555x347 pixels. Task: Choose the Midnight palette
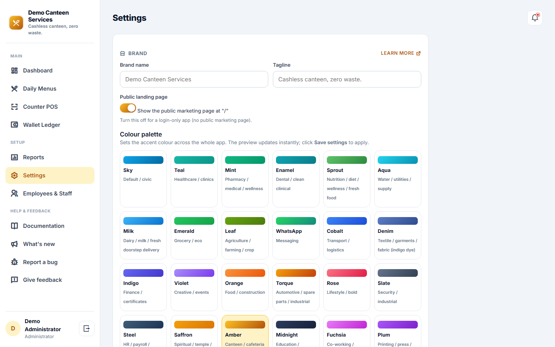tap(296, 331)
